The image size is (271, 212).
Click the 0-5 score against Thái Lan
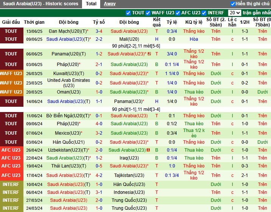pyautogui.click(x=99, y=166)
